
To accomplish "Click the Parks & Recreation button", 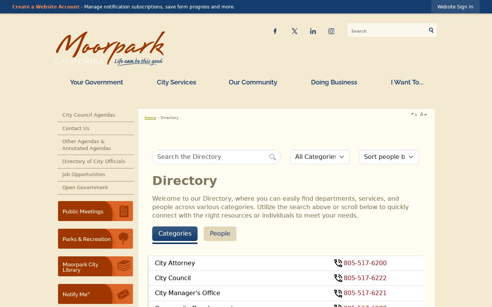I will 95,239.
